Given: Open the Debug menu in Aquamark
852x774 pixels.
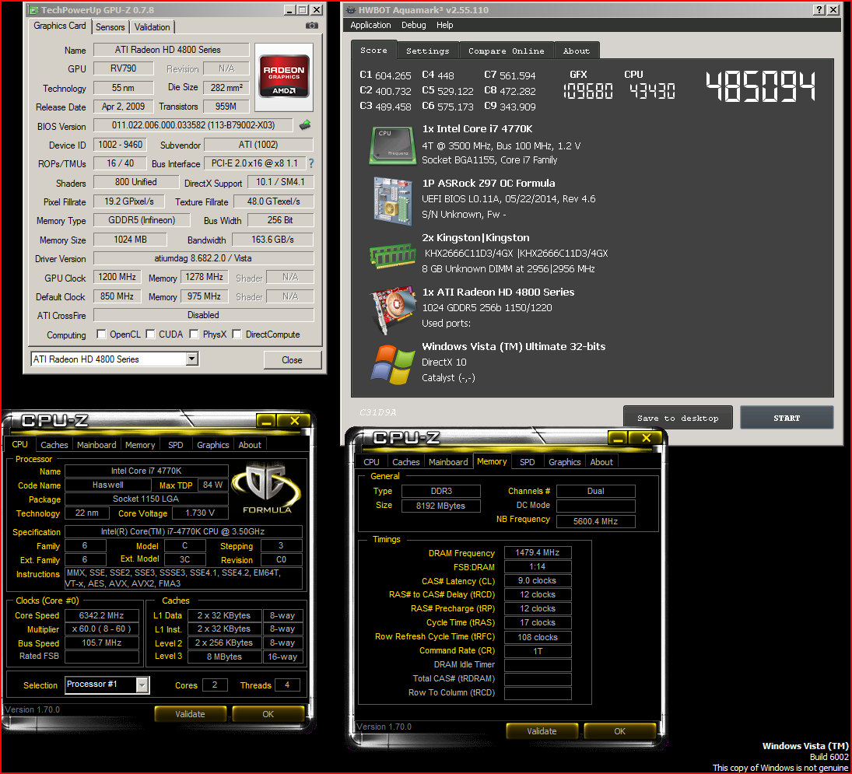Looking at the screenshot, I should (x=413, y=25).
